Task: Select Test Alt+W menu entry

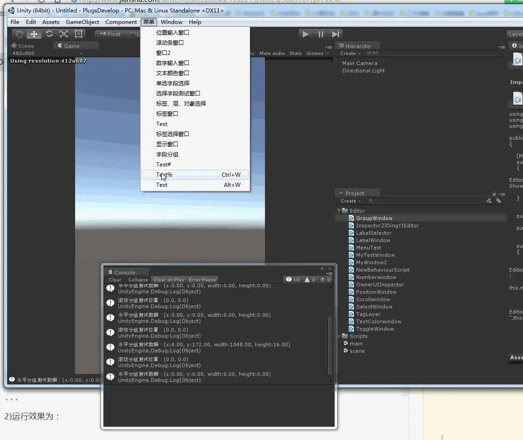Action: (x=195, y=185)
